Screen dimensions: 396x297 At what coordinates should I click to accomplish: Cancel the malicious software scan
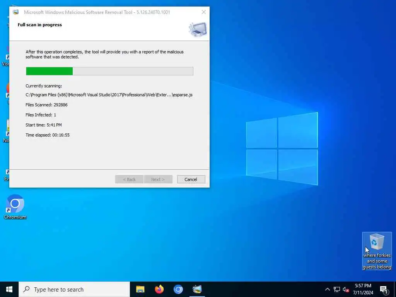pos(191,179)
